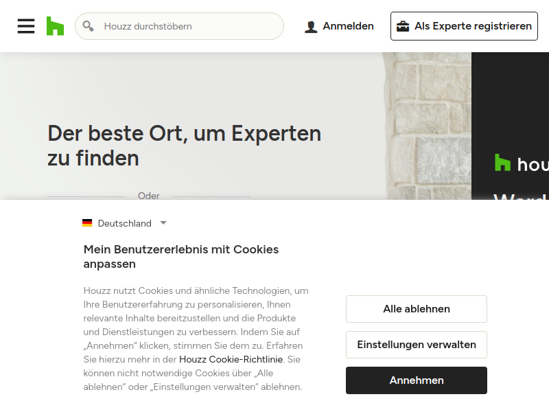The image size is (549, 412).
Task: Click the Der beste Ort heading
Action: click(184, 146)
